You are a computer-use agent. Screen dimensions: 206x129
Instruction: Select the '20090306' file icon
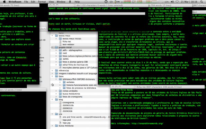(60, 111)
